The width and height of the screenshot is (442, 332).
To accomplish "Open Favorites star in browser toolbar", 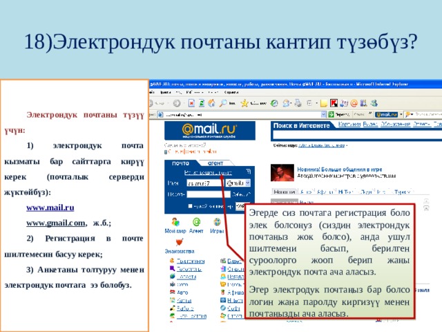I will pyautogui.click(x=244, y=103).
